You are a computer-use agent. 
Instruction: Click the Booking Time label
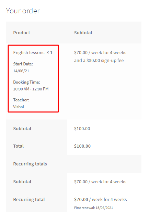pos(26,82)
